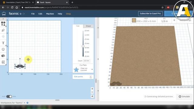Click the MDF material color swatch
The image size is (194, 109).
[x=134, y=20]
